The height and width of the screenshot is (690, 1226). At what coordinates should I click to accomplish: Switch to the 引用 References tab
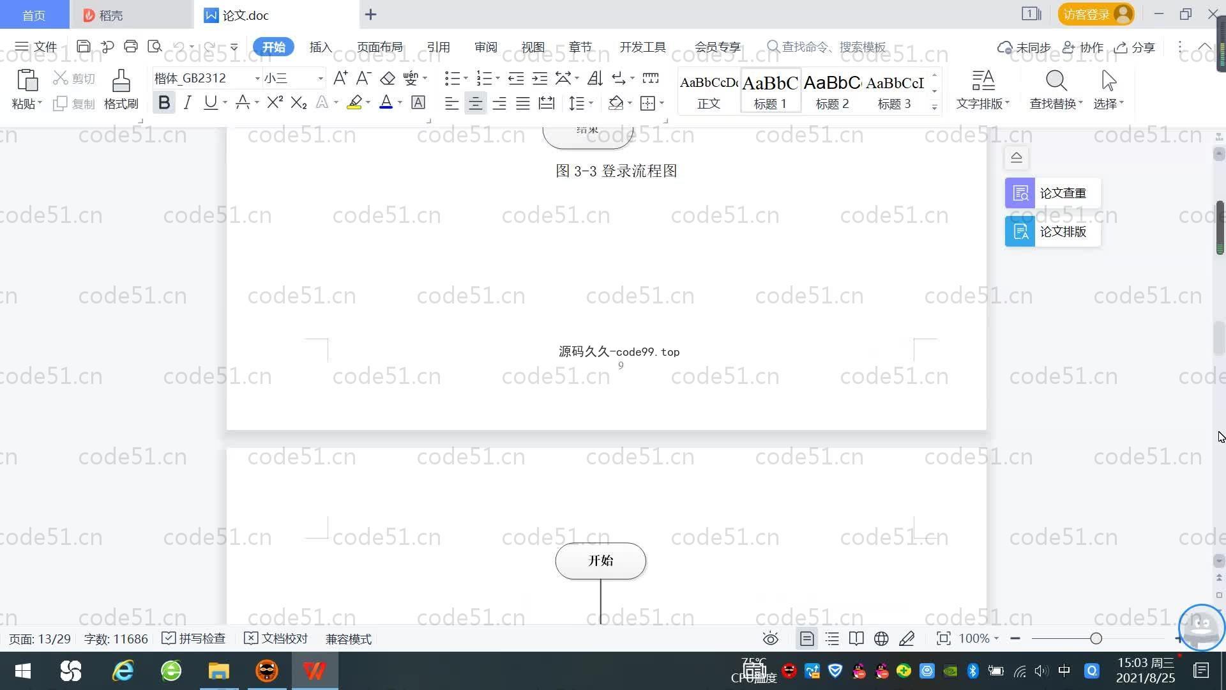[438, 47]
